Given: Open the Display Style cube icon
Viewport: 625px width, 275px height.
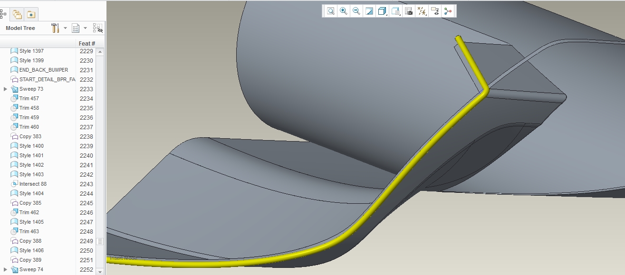Looking at the screenshot, I should [x=382, y=11].
